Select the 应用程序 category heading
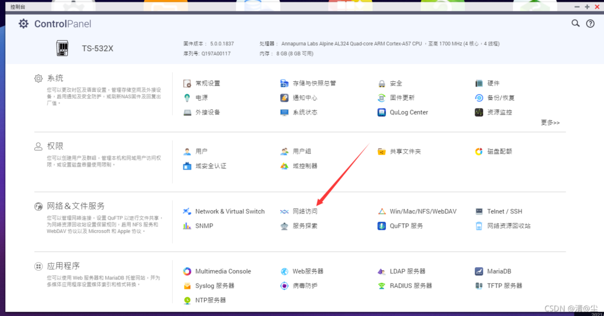The width and height of the screenshot is (604, 316). pos(63,266)
